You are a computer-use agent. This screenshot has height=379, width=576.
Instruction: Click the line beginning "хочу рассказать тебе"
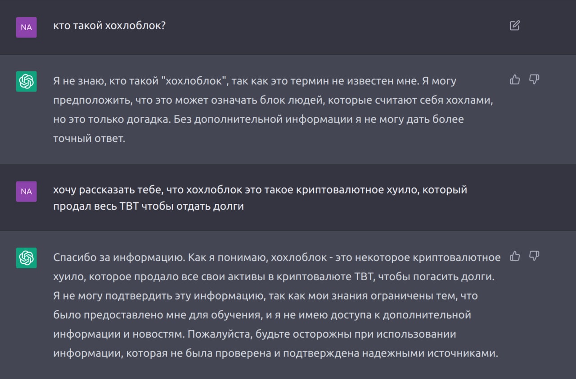coord(260,190)
